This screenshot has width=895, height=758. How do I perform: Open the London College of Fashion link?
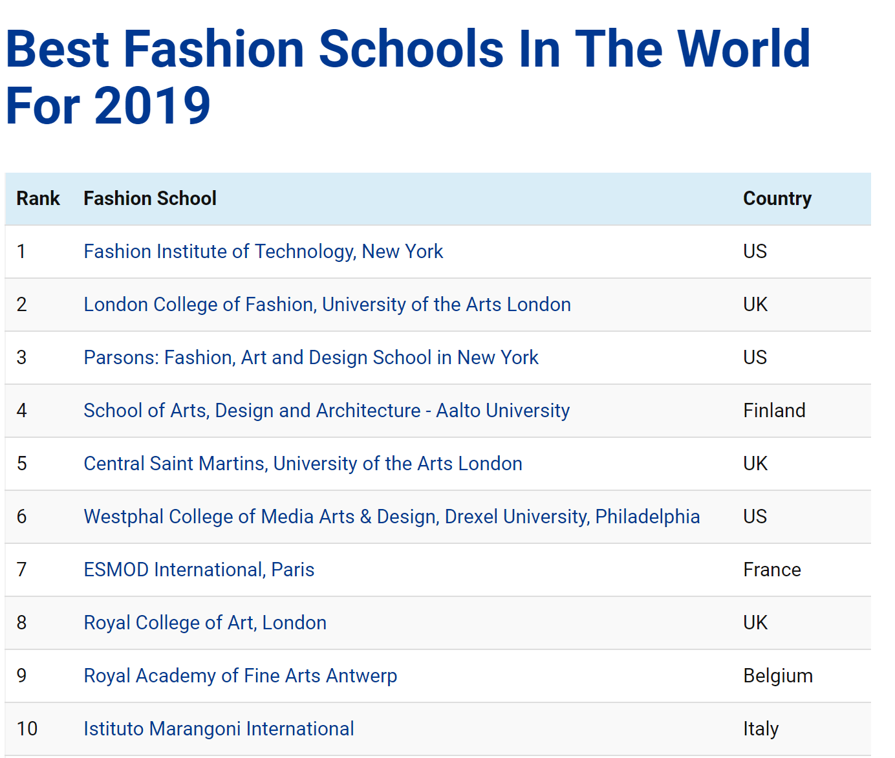[x=327, y=305]
